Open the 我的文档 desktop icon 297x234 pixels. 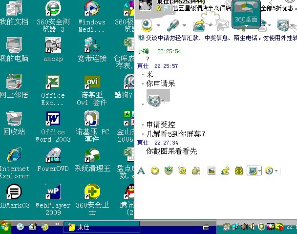pos(14,13)
